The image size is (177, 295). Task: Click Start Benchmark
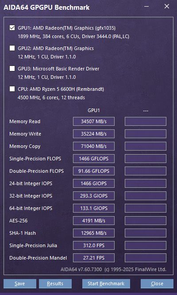click(106, 284)
